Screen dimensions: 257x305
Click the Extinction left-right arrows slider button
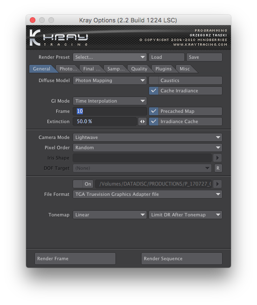coord(142,122)
